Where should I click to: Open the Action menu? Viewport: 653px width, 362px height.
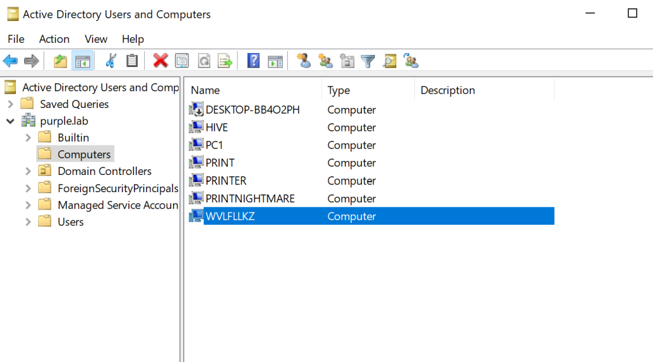[54, 39]
